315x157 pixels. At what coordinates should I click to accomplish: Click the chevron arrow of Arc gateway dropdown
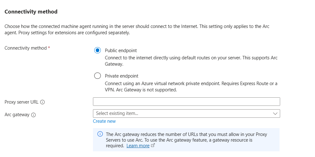275,113
